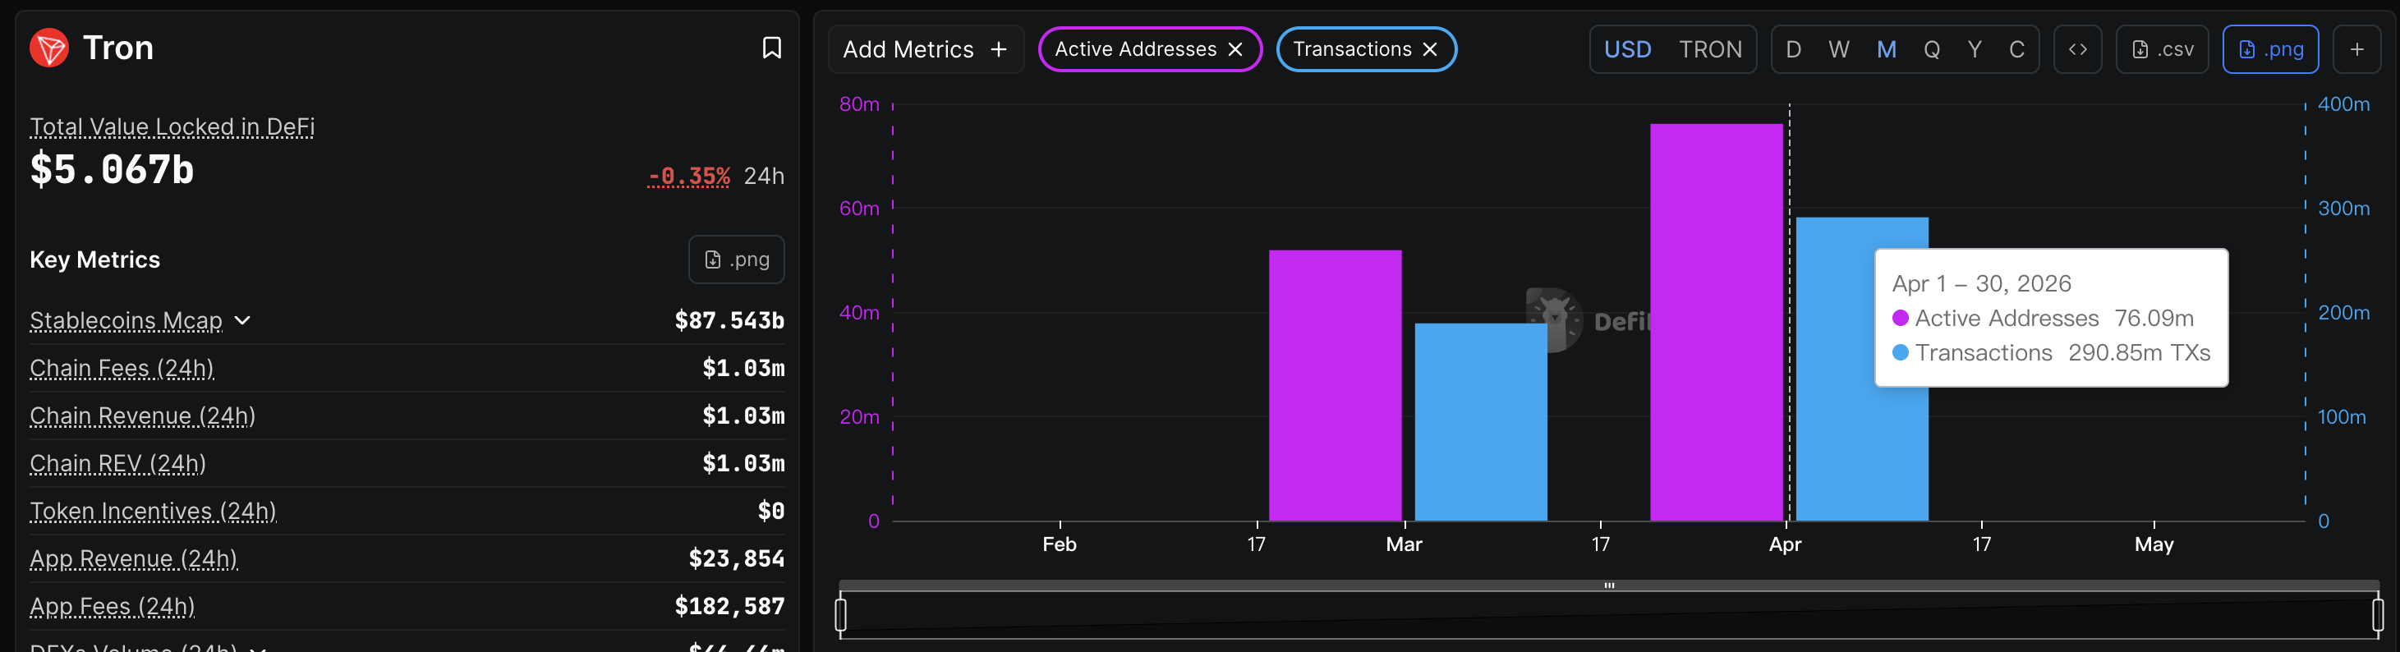Switch denomination to USD
The height and width of the screenshot is (652, 2400).
point(1627,49)
